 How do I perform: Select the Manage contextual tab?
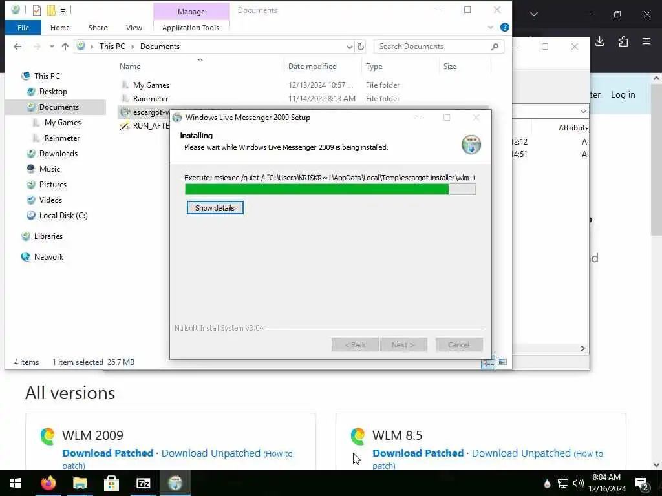(191, 12)
